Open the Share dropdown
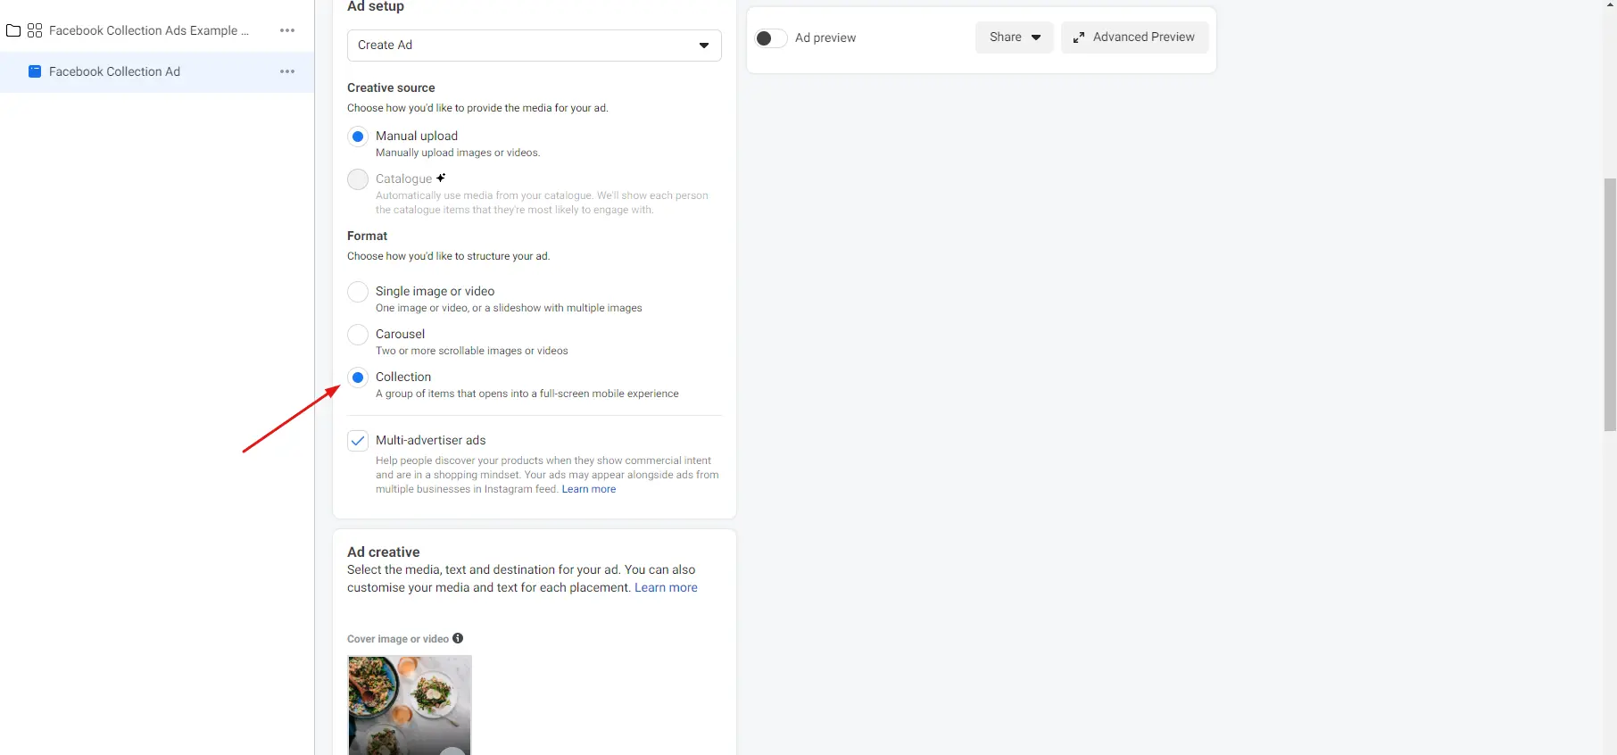 click(x=1013, y=37)
